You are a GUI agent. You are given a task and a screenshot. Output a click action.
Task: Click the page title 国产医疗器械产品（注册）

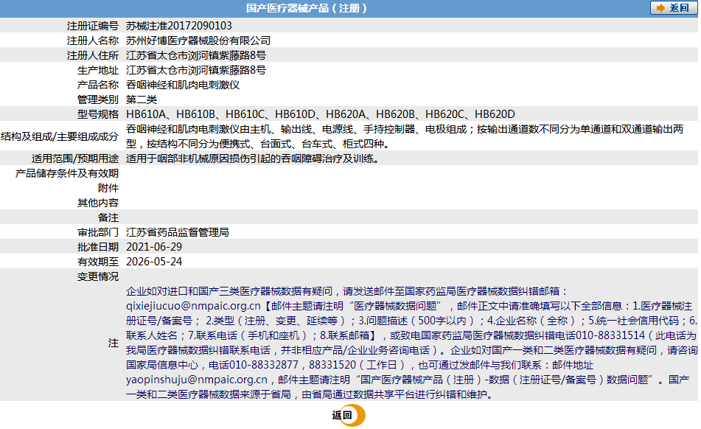[x=307, y=8]
